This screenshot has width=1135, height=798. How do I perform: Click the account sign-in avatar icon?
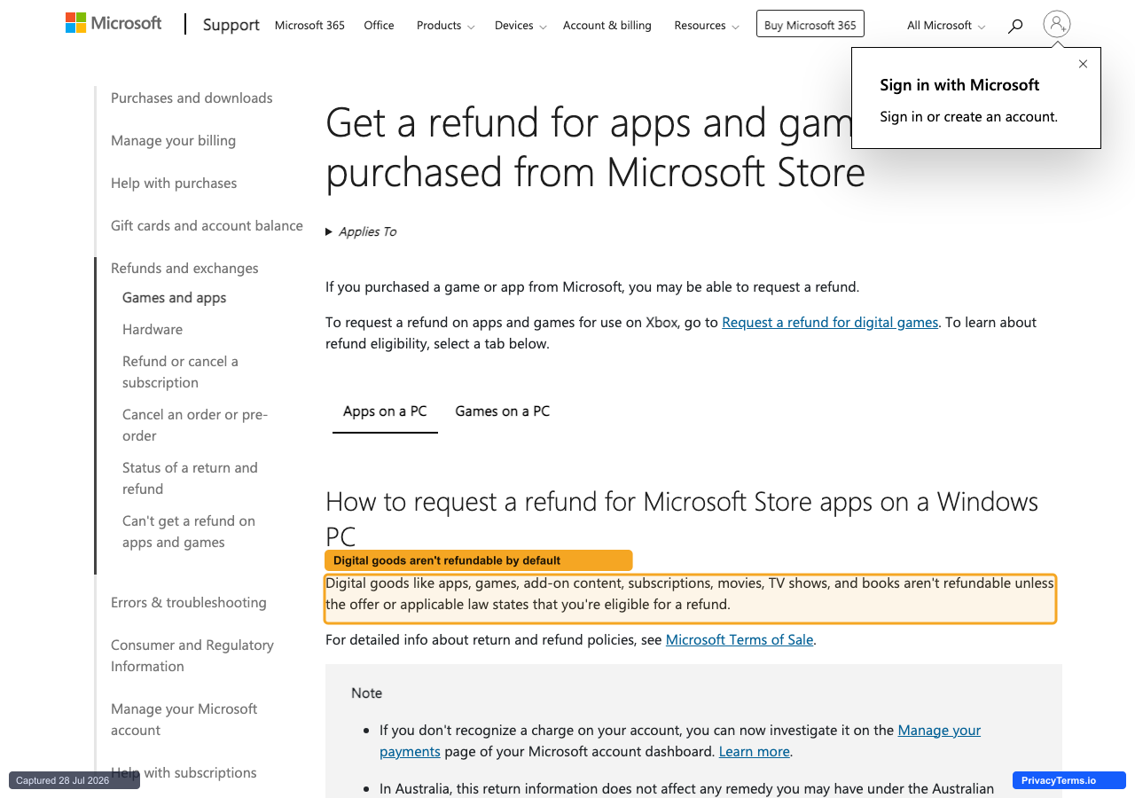[1056, 24]
